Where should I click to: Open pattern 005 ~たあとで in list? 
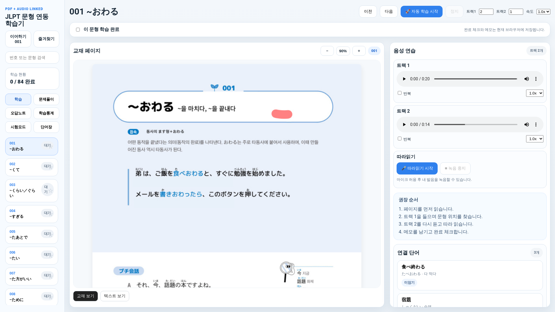[32, 235]
